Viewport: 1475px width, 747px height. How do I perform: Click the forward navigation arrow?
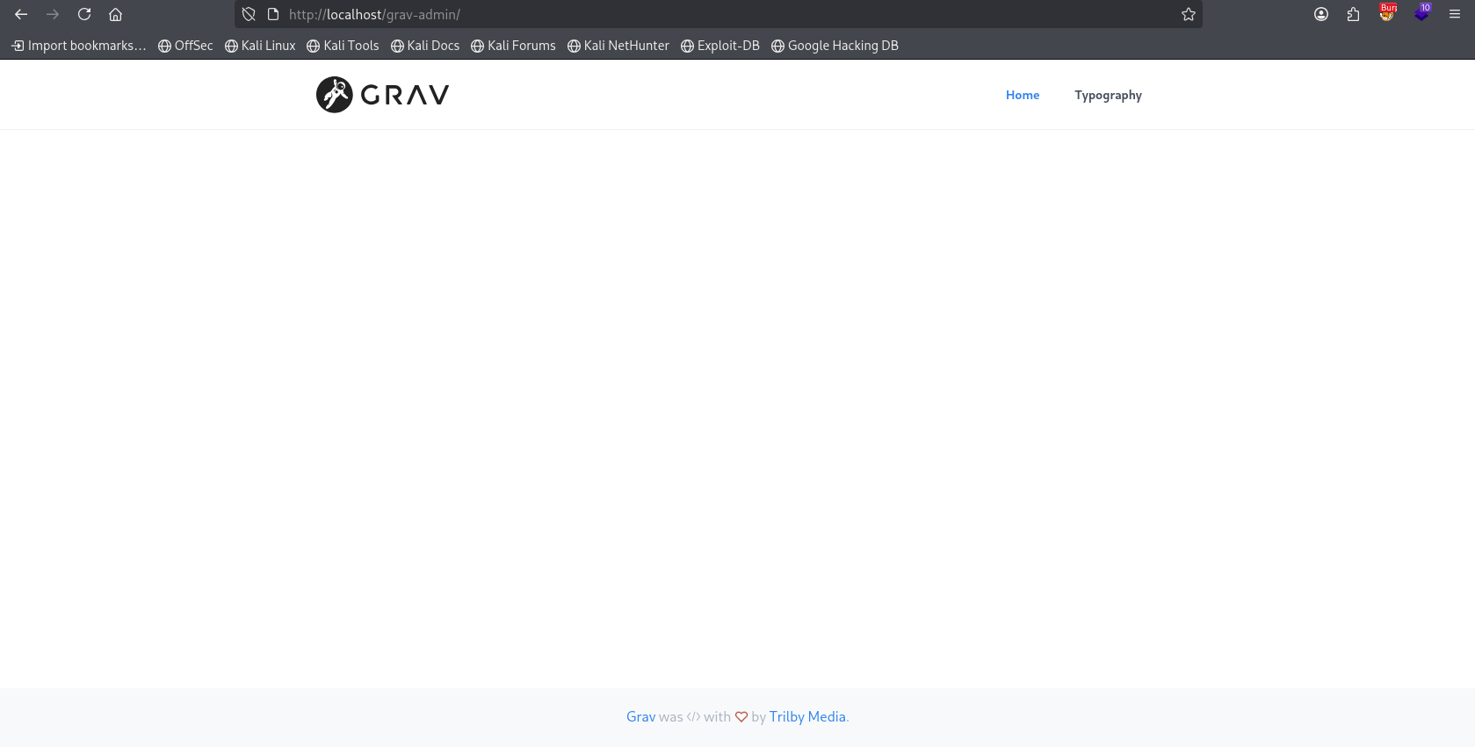(x=53, y=14)
